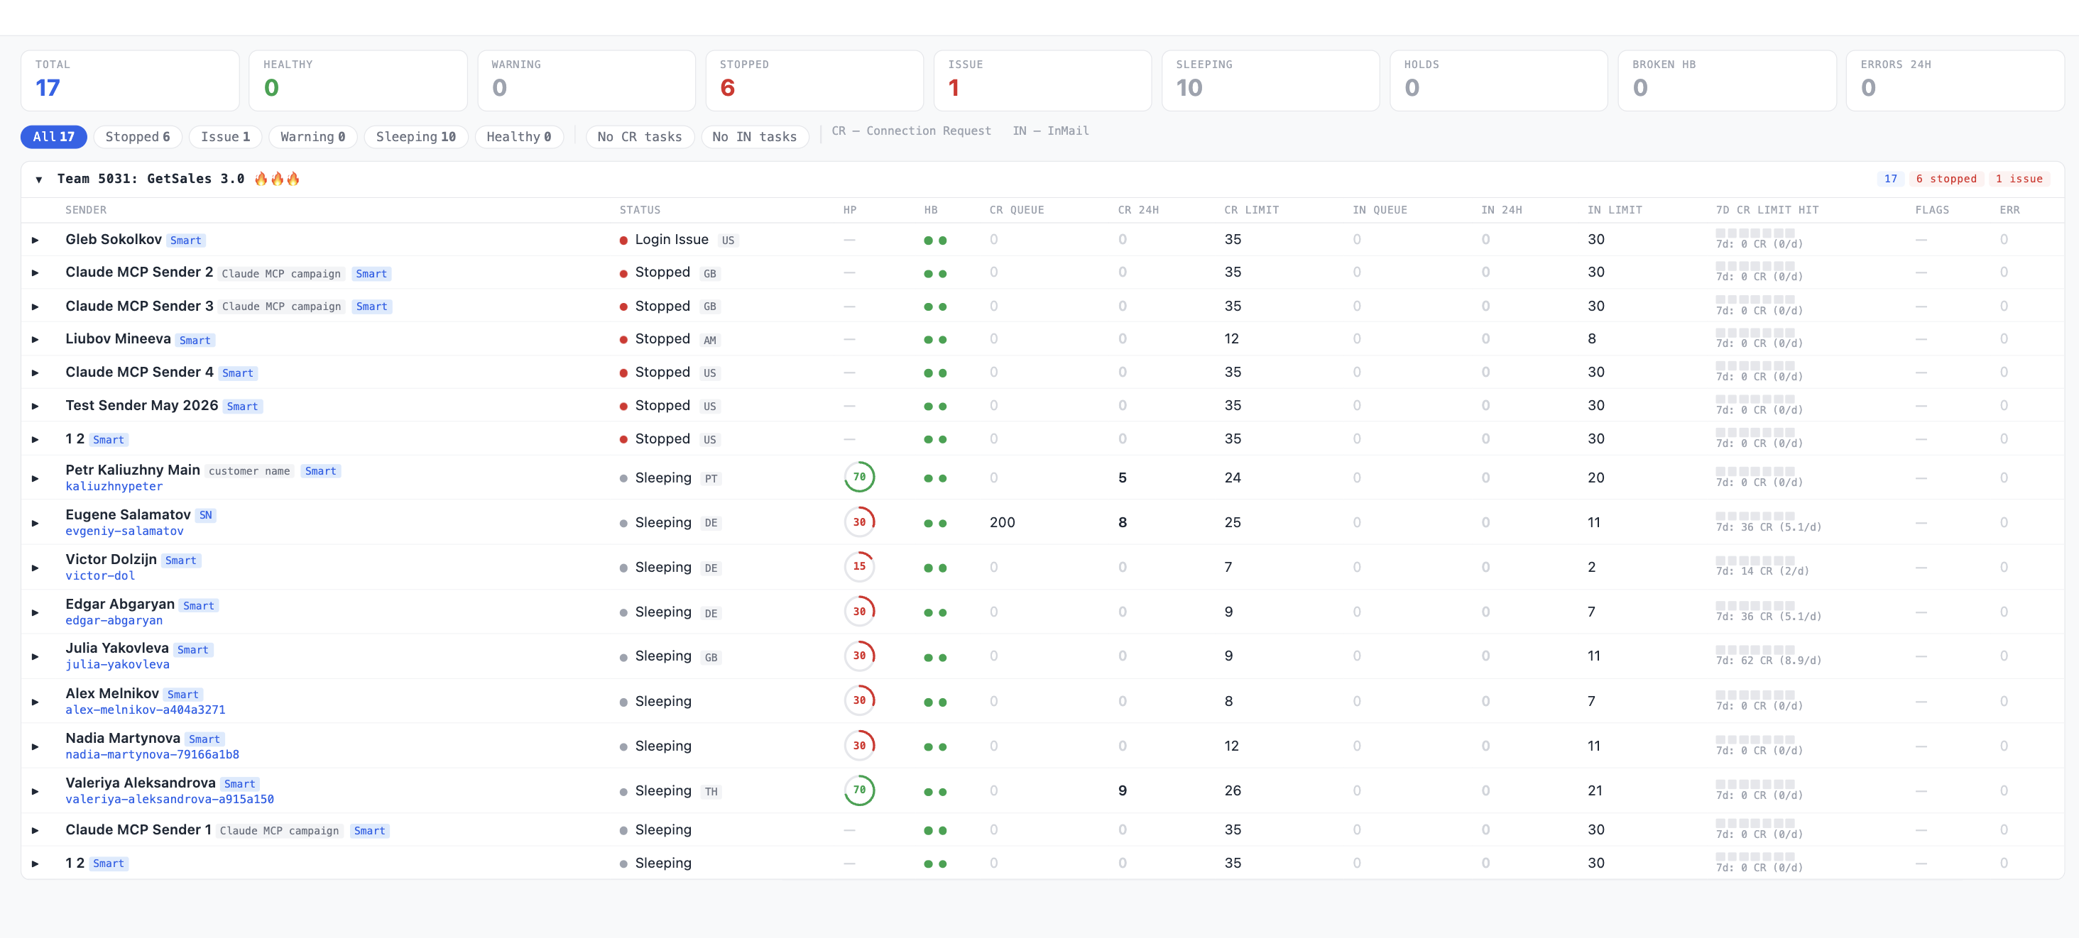Screen dimensions: 2079x938
Task: Select the All 17 filter
Action: [x=53, y=137]
